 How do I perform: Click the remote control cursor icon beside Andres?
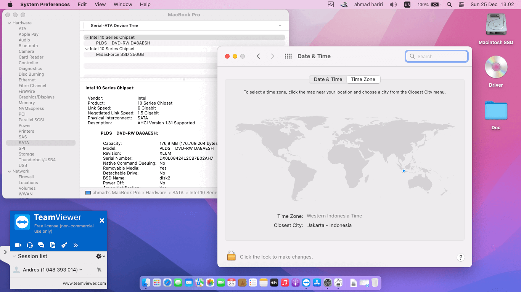coord(99,270)
